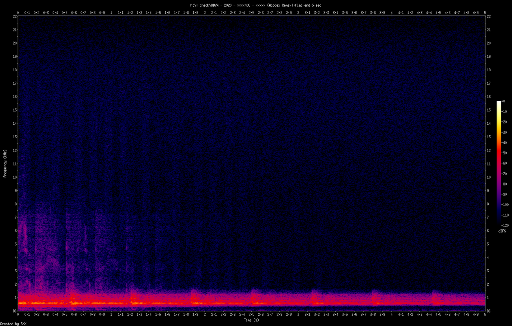Select the '-80' value on dBFS legend
Viewport: 512px width, 326px height.
[x=504, y=184]
